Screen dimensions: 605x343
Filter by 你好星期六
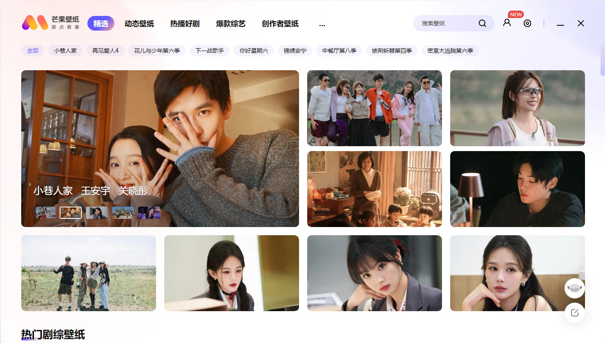click(x=254, y=51)
